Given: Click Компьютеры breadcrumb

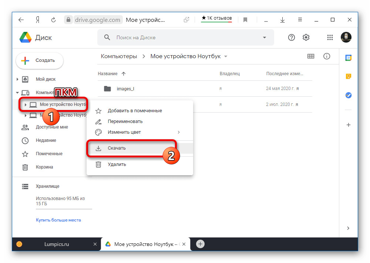Looking at the screenshot, I should click(119, 56).
